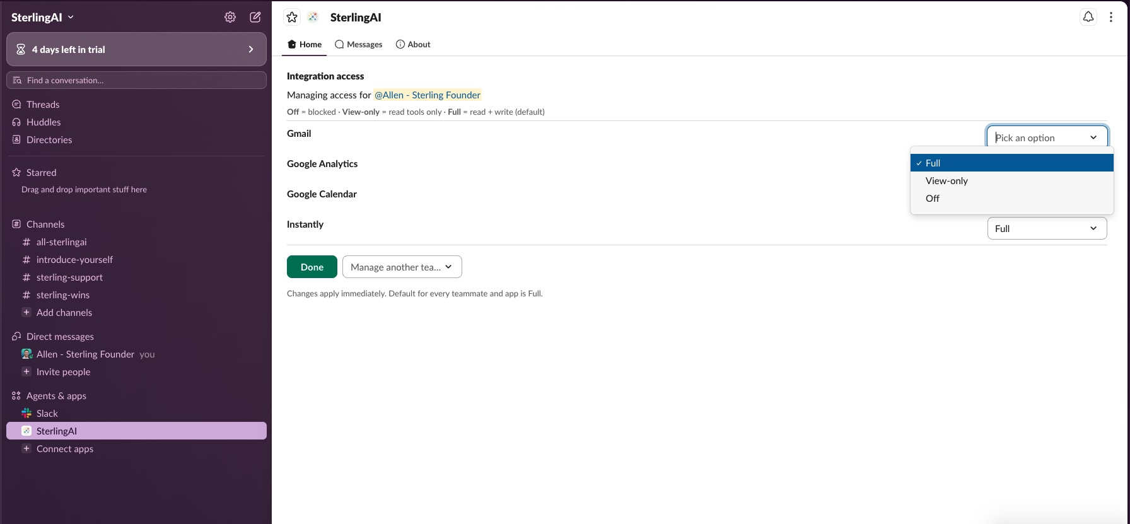Click the Find a conversation search field
1130x524 pixels.
(x=136, y=80)
